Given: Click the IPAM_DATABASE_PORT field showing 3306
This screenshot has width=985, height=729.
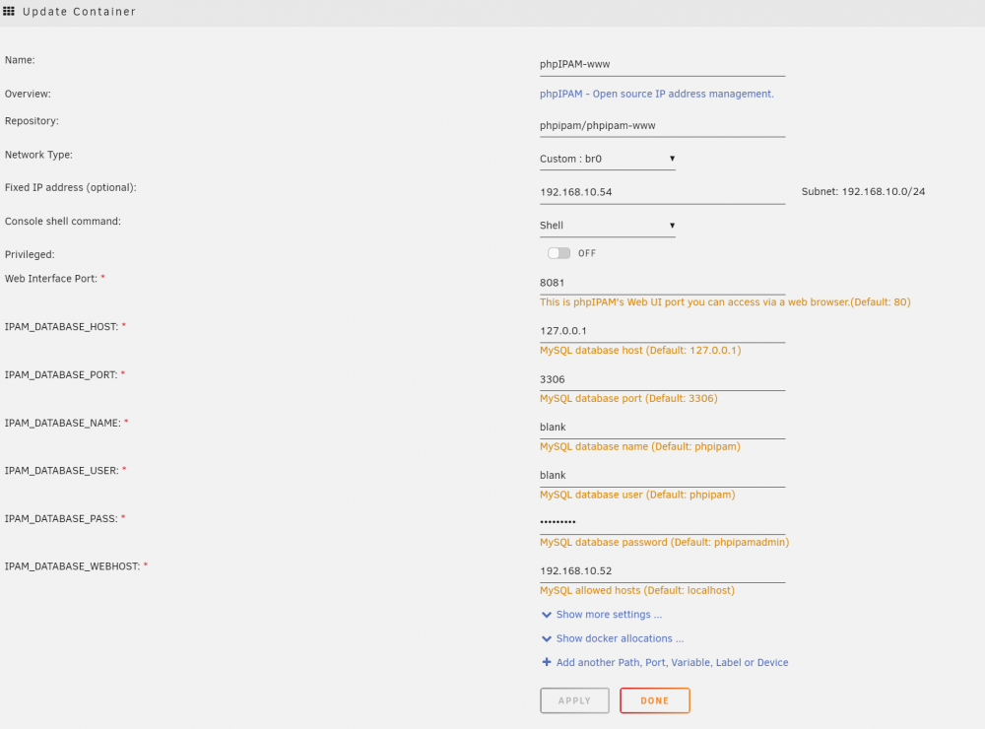Looking at the screenshot, I should tap(662, 379).
